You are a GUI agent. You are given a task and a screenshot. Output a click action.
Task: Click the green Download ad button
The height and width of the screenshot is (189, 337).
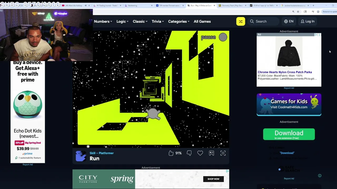tap(289, 134)
